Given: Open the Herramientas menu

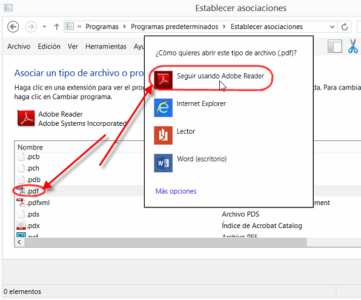Looking at the screenshot, I should 106,47.
